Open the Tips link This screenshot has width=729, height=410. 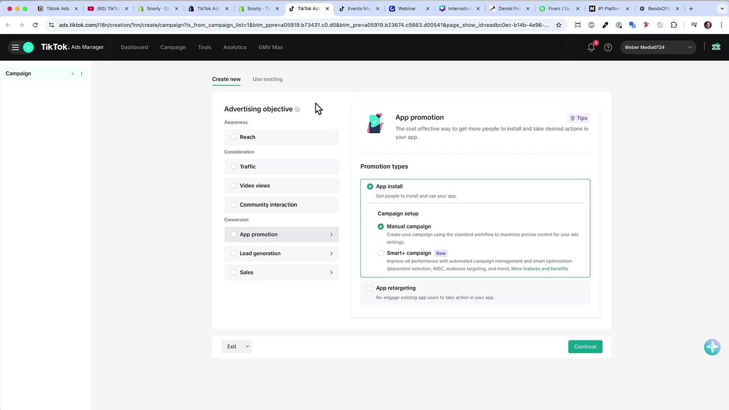tap(579, 118)
